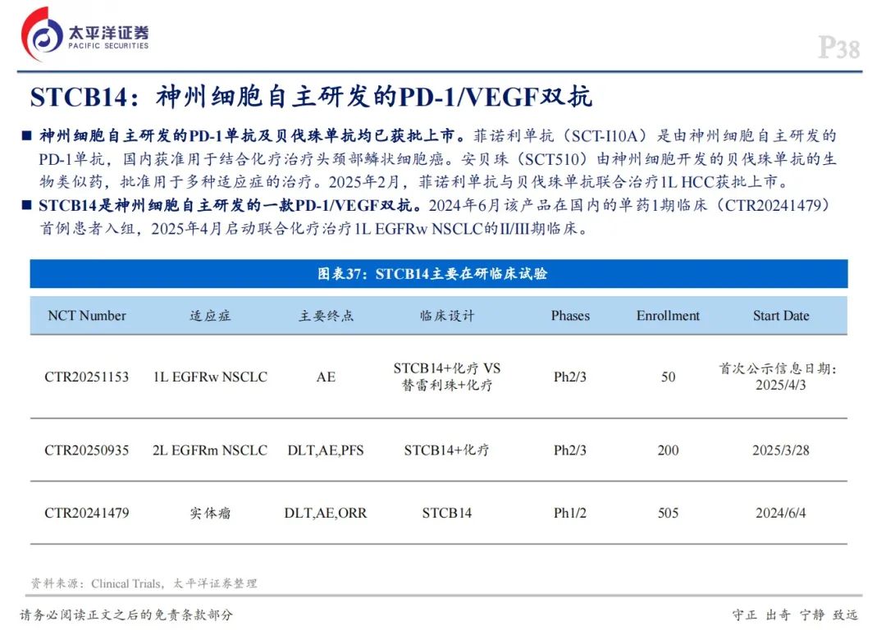This screenshot has height=635, width=886.
Task: Click the 适应症 column header
Action: click(210, 316)
